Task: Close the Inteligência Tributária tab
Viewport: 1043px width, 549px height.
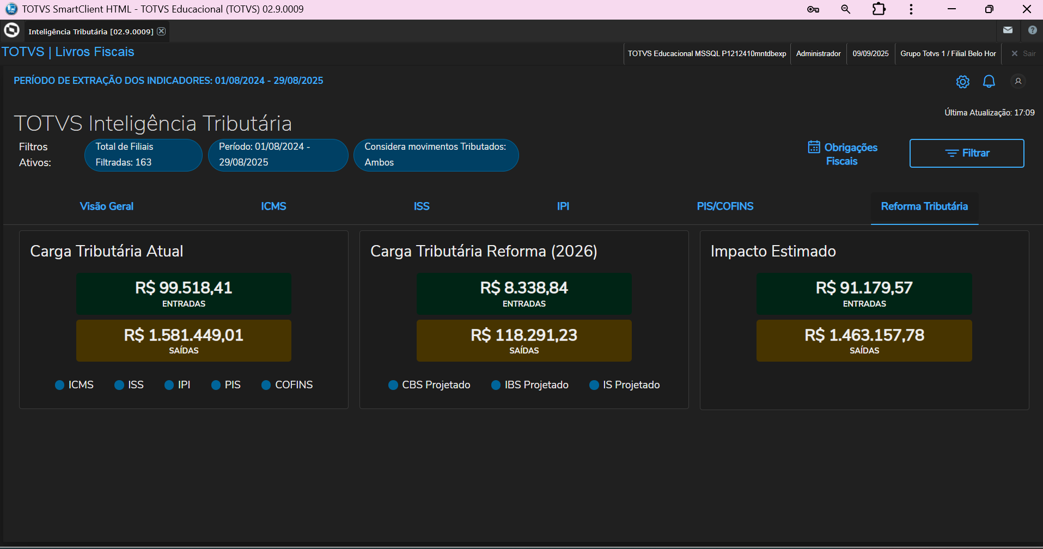Action: tap(161, 31)
